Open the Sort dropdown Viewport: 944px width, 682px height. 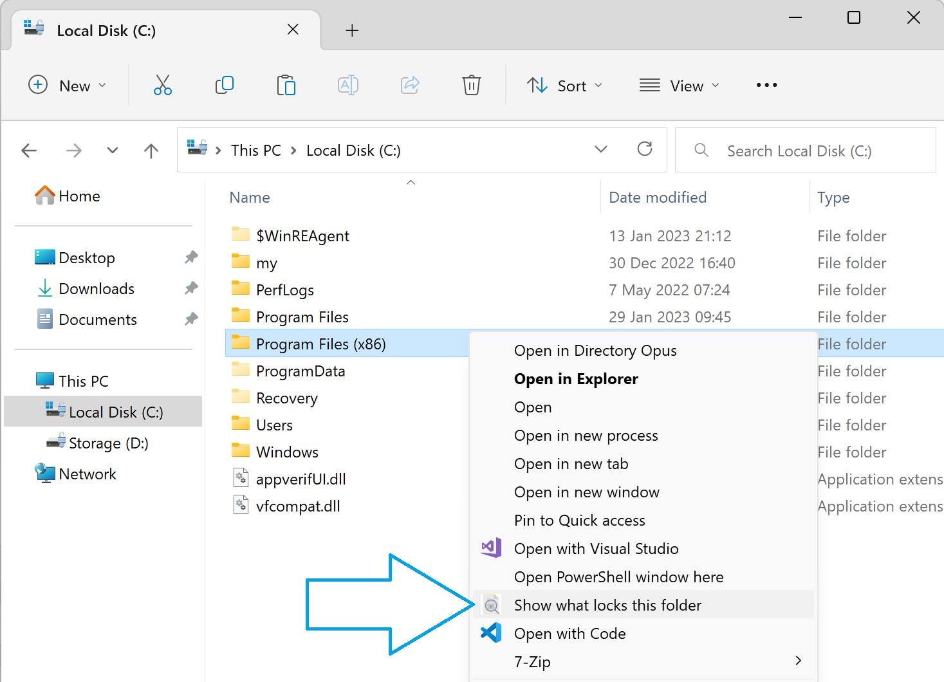(x=564, y=86)
